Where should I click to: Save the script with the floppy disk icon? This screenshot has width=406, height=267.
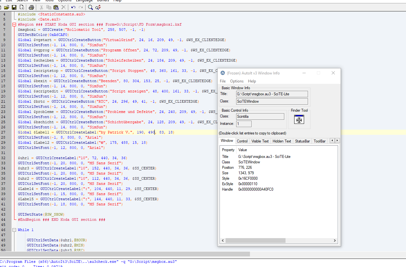[14, 7]
